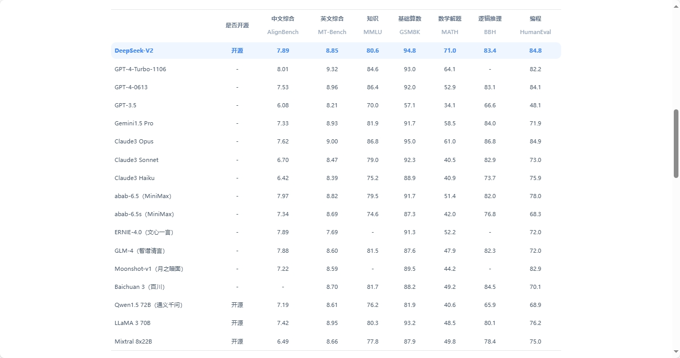Image resolution: width=680 pixels, height=358 pixels.
Task: Click DeepSeek-V2 MT-Bench score 8.85
Action: (332, 51)
